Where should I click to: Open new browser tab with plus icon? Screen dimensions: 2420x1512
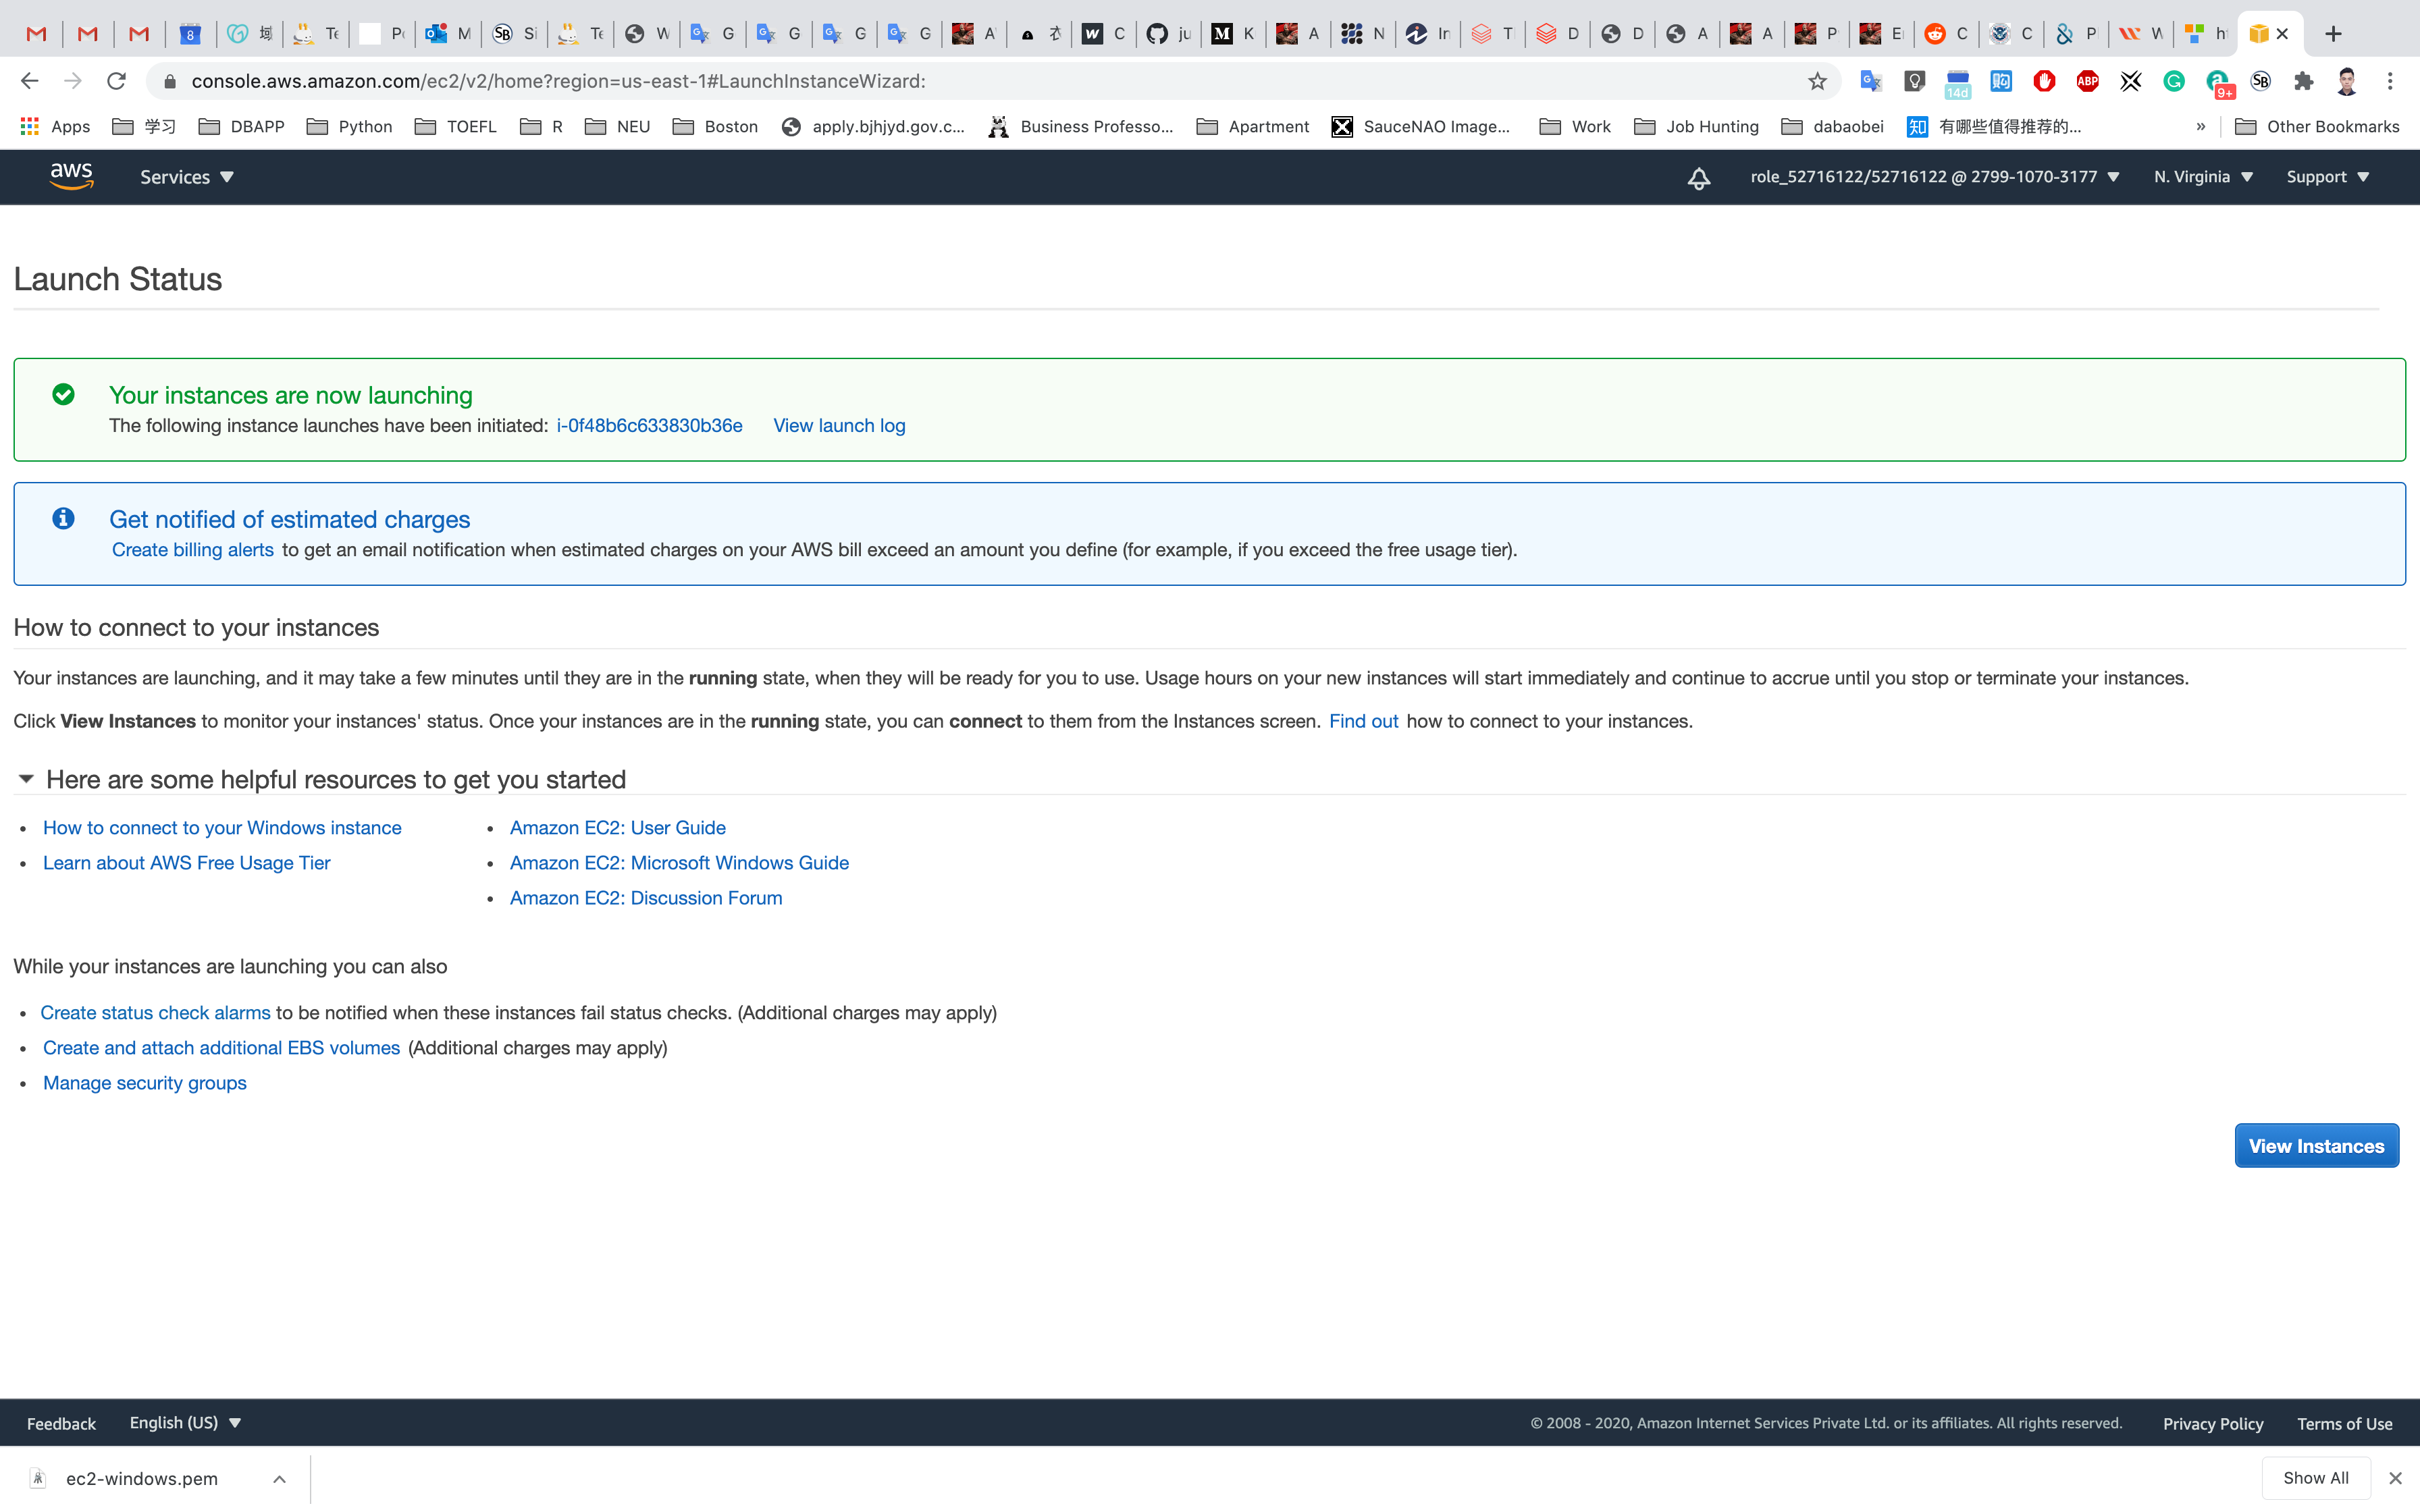point(2333,34)
